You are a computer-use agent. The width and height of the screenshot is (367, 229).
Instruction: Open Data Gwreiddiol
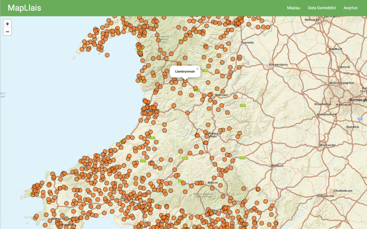click(322, 8)
